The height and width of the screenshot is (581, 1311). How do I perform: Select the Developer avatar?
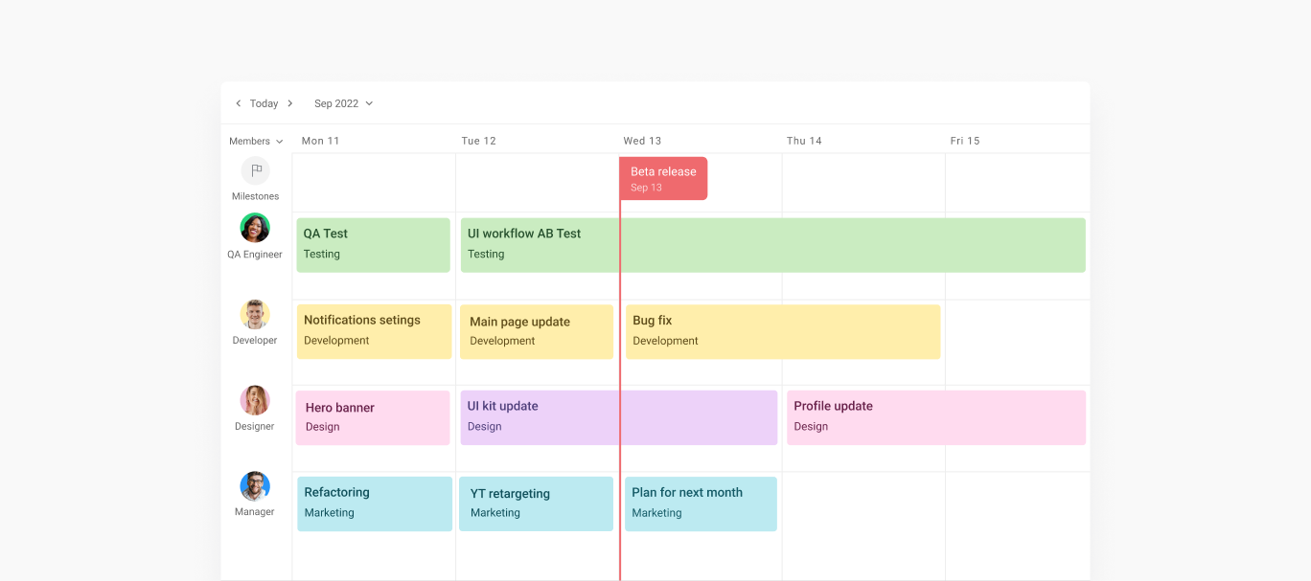pos(255,315)
